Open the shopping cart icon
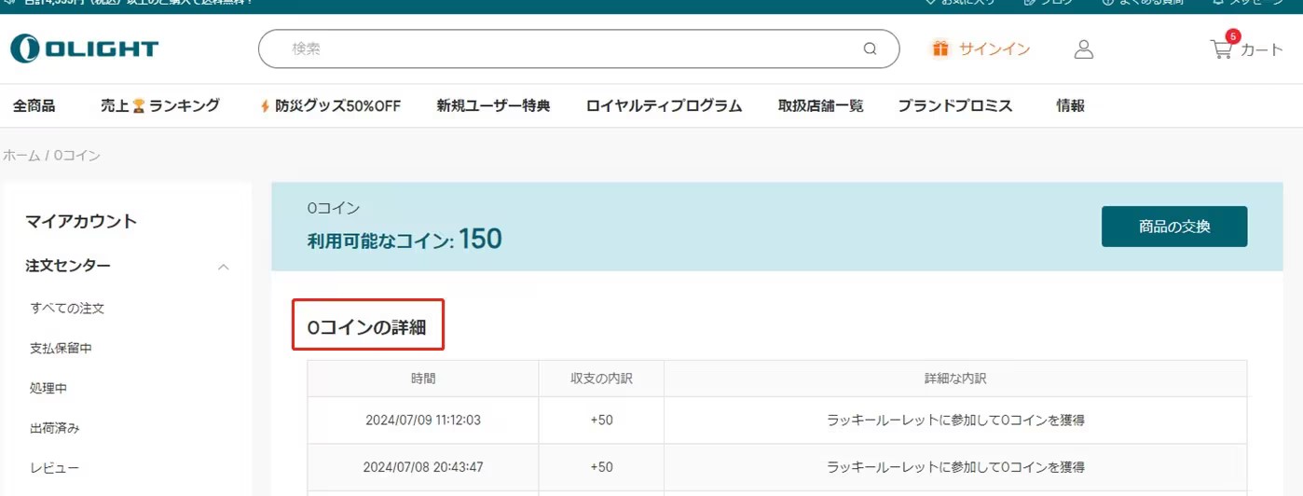 click(1222, 48)
